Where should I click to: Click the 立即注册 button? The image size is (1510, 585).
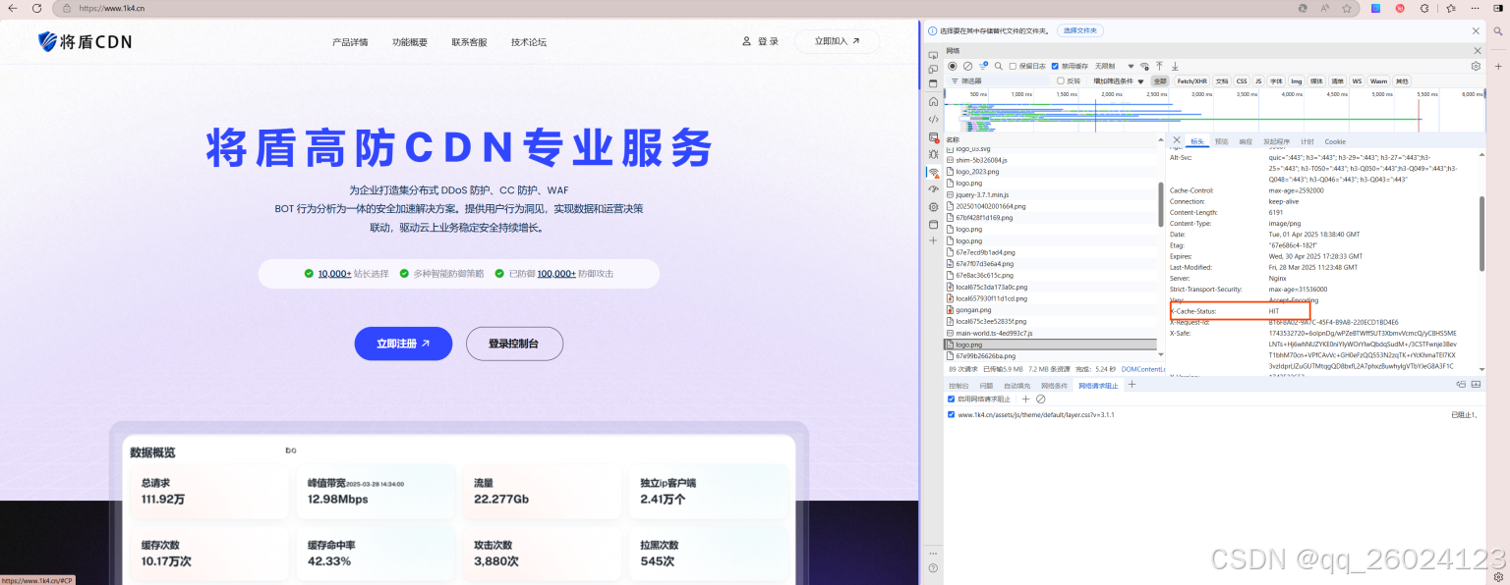(403, 344)
